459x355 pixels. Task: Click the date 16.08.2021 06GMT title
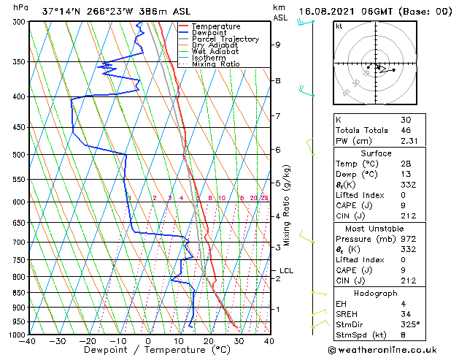point(345,12)
